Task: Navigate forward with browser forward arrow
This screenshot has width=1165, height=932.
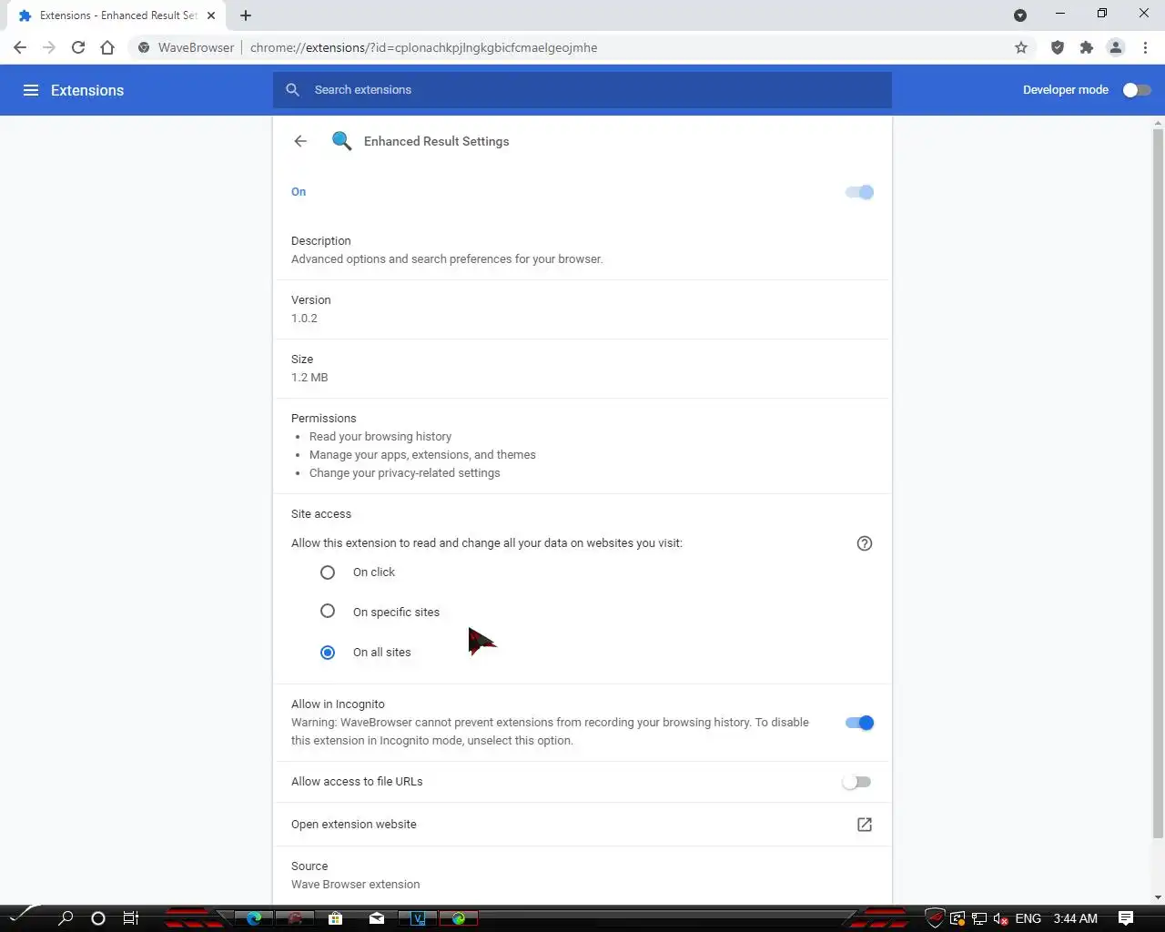Action: (x=49, y=47)
